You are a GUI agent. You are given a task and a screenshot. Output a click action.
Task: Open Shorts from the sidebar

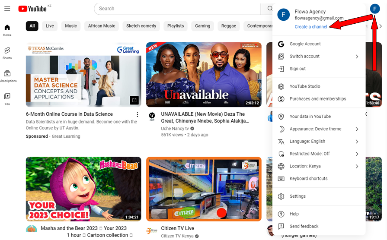point(7,53)
